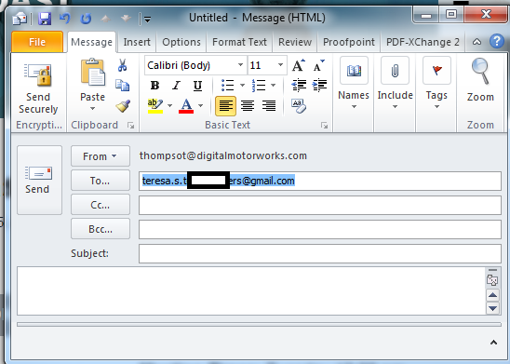The image size is (510, 364).
Task: Go to next item arrow
Action: click(126, 19)
